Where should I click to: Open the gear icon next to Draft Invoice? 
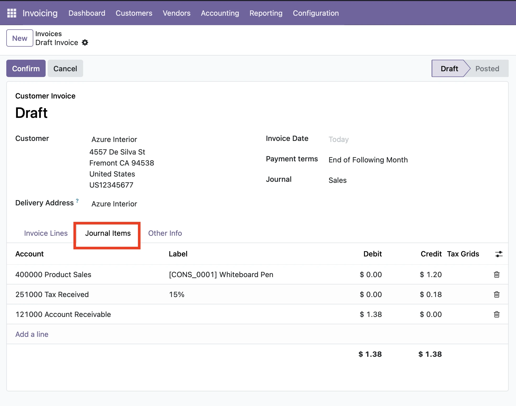tap(85, 42)
